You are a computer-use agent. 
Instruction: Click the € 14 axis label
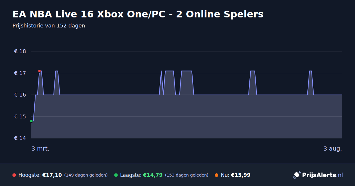coord(20,138)
